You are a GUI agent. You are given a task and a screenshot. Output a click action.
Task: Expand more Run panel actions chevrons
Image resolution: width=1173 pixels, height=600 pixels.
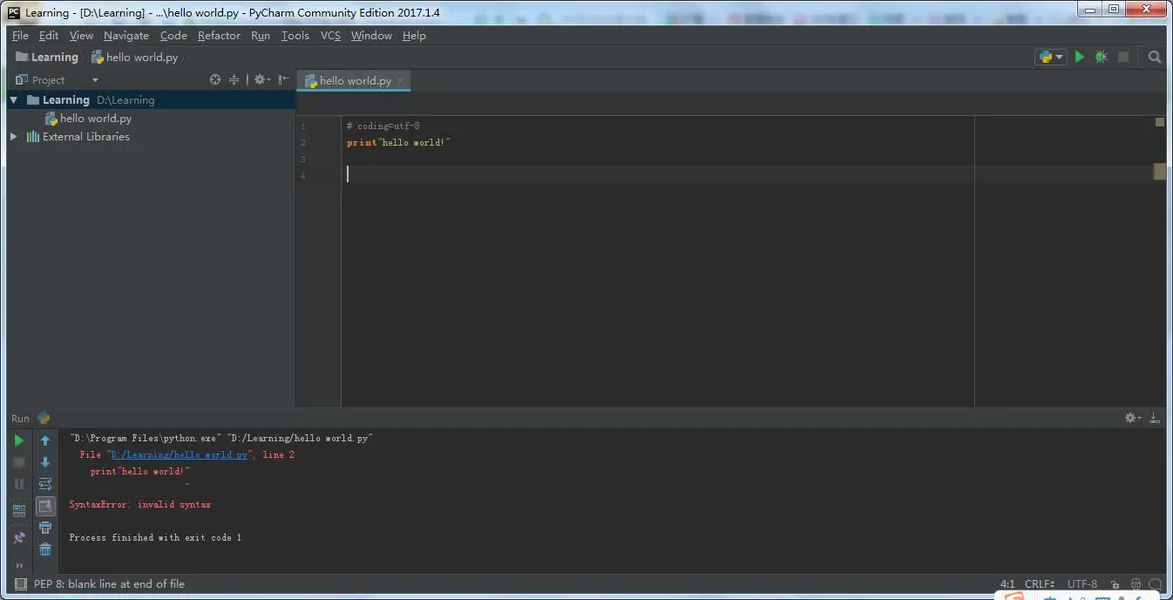(19, 565)
